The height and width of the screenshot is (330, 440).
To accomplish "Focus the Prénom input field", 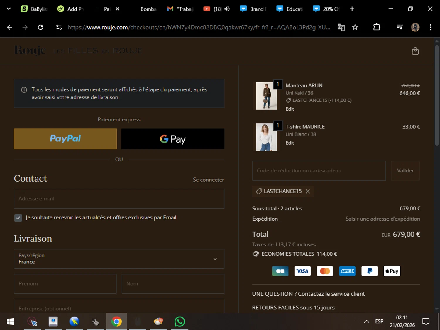I will [65, 284].
